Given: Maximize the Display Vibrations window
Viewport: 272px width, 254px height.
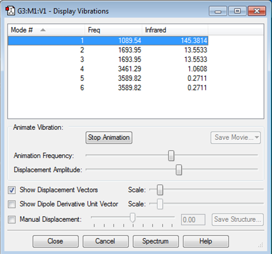Looking at the screenshot, I should click(237, 11).
